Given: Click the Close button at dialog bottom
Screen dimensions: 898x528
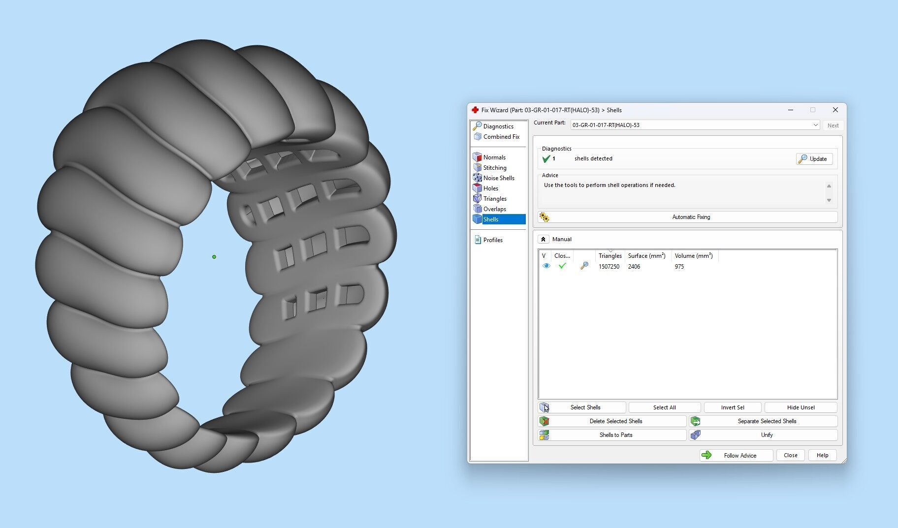Looking at the screenshot, I should click(791, 455).
